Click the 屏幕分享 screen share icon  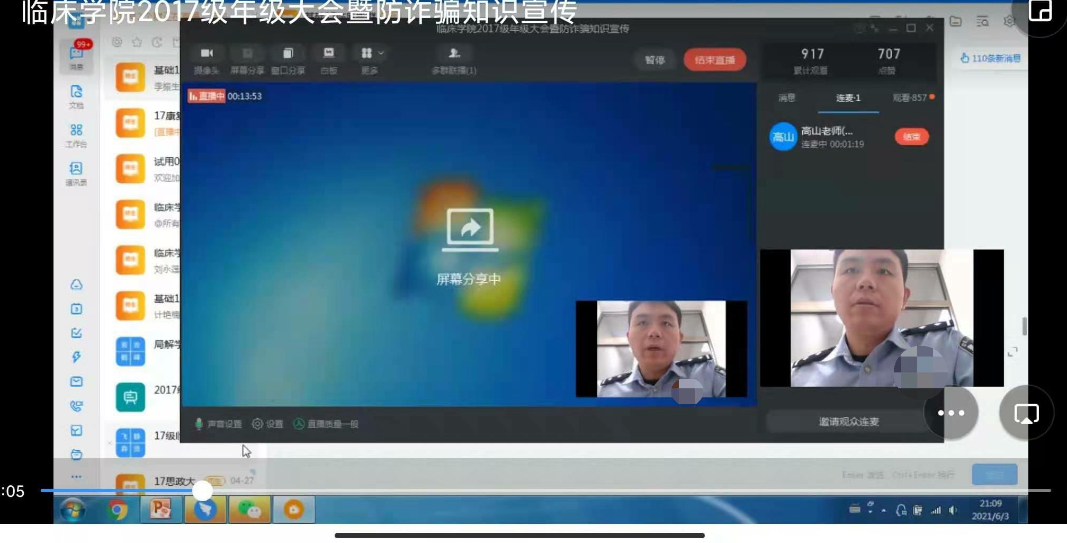(x=247, y=59)
